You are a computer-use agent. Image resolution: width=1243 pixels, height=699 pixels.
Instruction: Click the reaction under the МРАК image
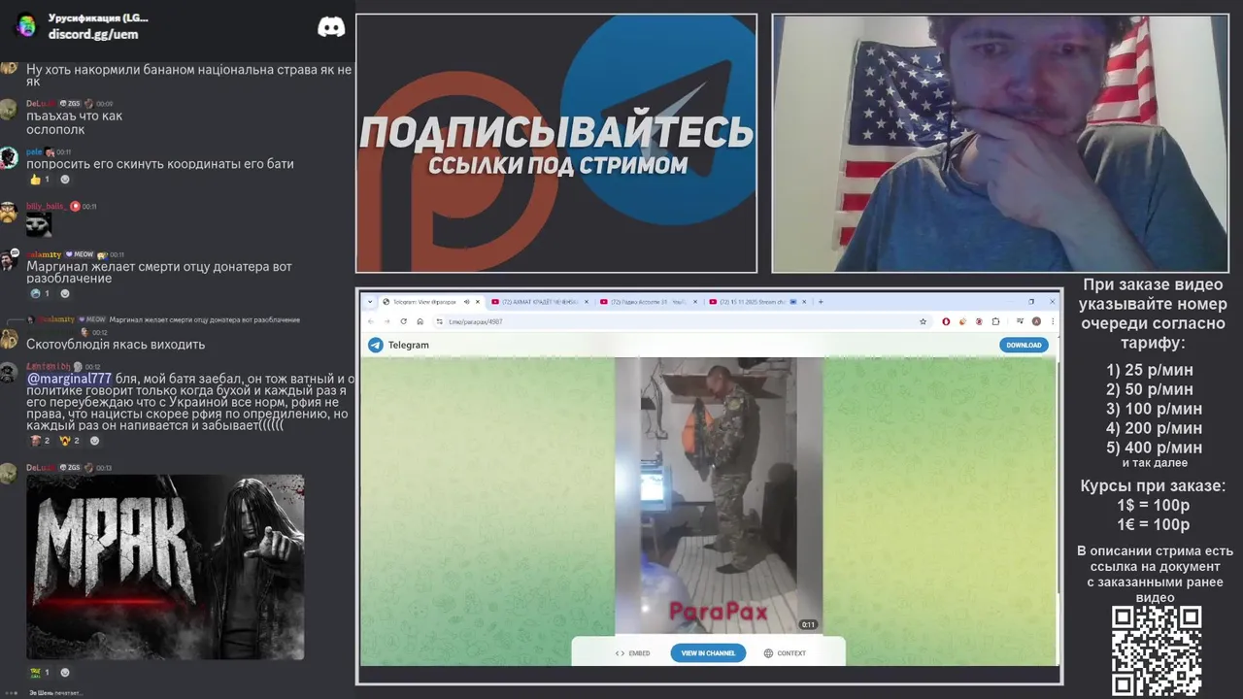[x=40, y=672]
